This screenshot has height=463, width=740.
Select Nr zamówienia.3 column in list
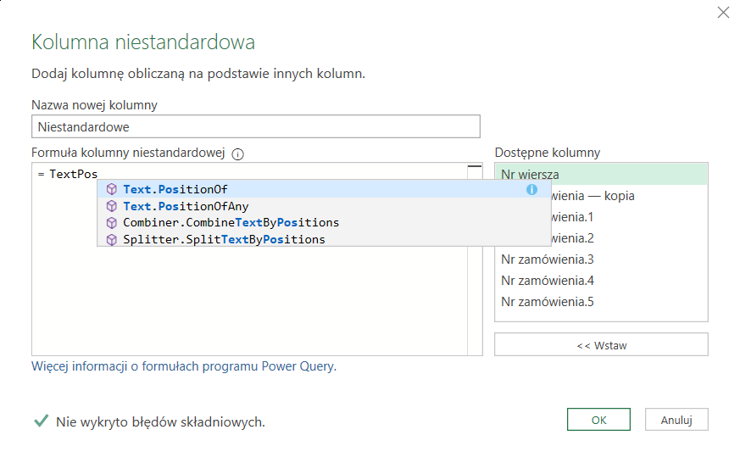(x=548, y=259)
